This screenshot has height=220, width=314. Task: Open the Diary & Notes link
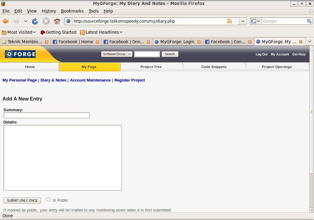click(53, 80)
